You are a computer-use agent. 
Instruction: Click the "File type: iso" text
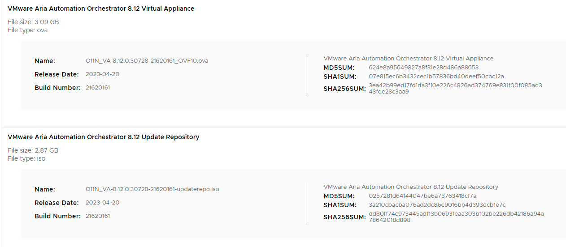pos(26,158)
